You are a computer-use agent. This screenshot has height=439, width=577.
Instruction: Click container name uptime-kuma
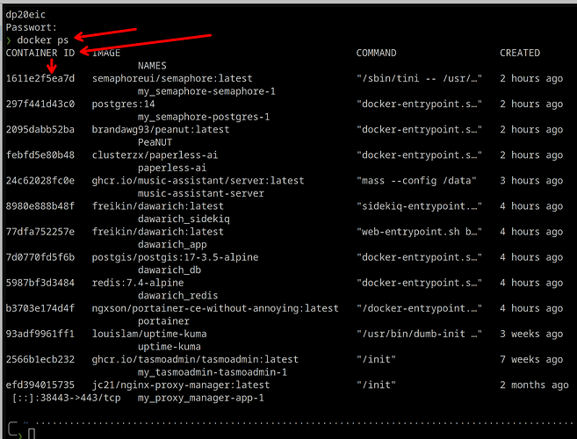pos(169,347)
